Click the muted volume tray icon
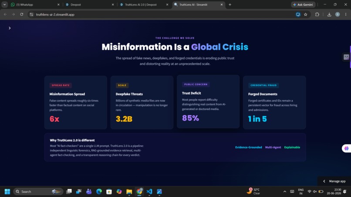 coord(315,192)
